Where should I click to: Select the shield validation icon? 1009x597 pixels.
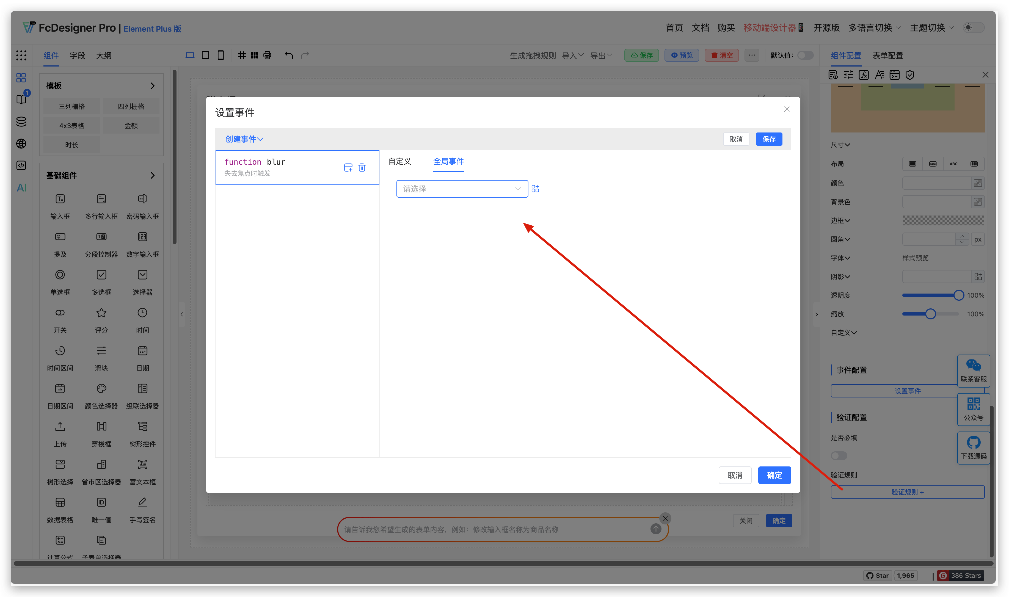tap(910, 74)
